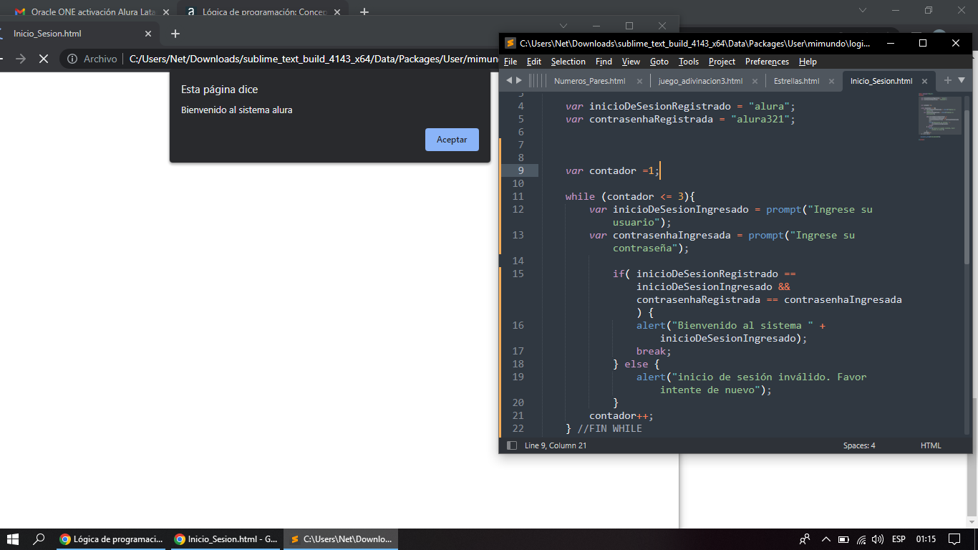Open the View menu in Sublime Text
The image size is (978, 550).
click(x=631, y=62)
